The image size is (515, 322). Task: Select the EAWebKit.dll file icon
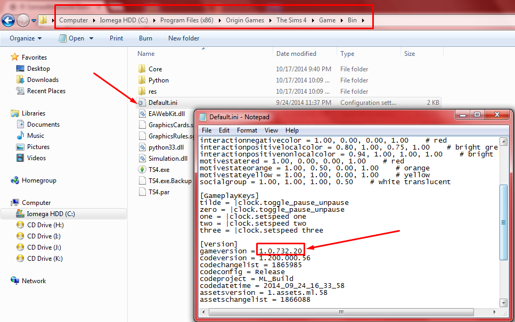142,113
